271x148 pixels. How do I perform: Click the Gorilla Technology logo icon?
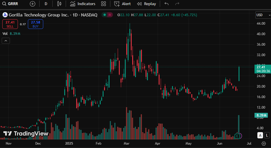[x=5, y=15]
